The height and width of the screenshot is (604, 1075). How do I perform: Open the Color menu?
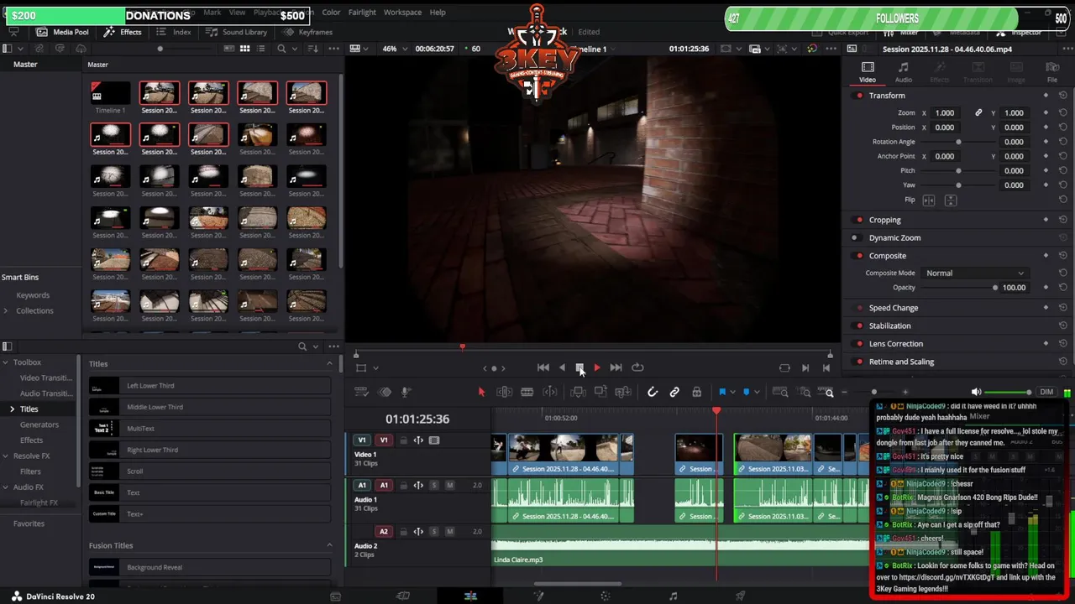331,13
